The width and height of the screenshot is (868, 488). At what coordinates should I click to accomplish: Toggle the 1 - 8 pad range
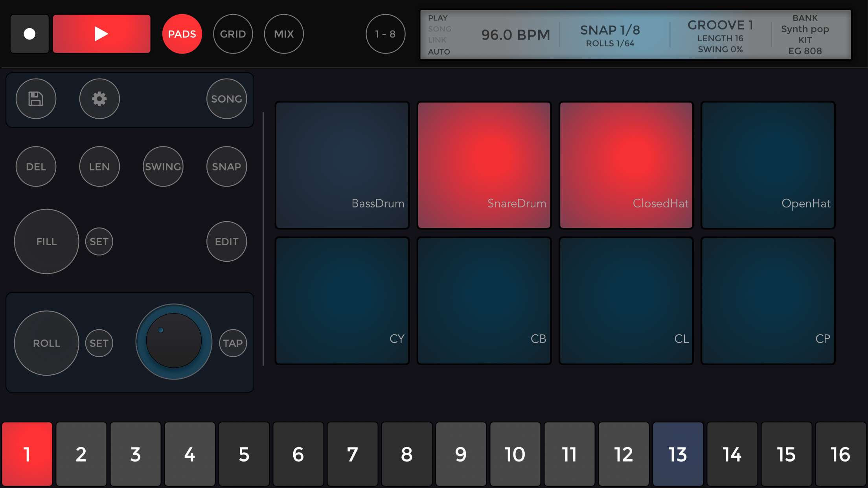(x=385, y=34)
